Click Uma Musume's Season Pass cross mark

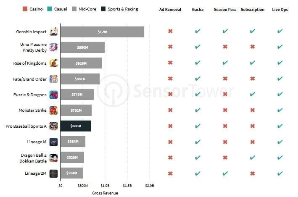[x=225, y=47]
